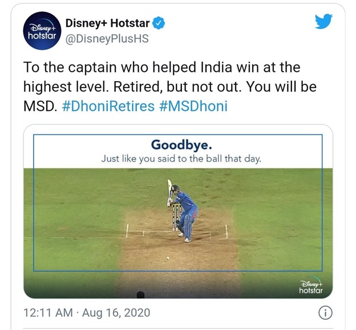Visit the @DisneyPlusHS handle
The height and width of the screenshot is (330, 356).
[x=106, y=39]
